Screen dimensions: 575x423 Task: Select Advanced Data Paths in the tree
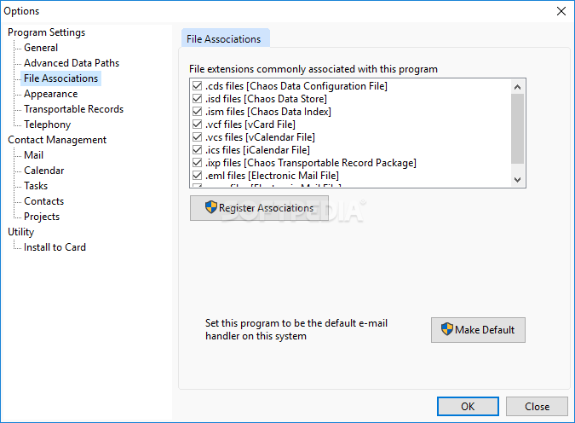click(x=72, y=63)
